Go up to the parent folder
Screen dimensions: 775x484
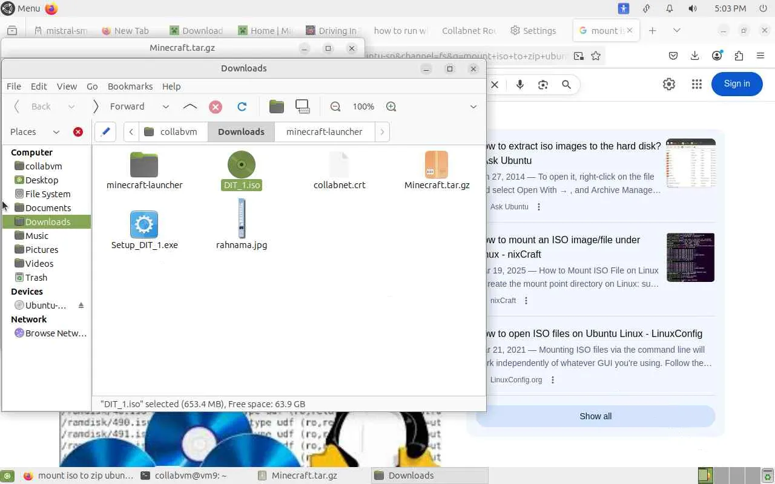(190, 106)
